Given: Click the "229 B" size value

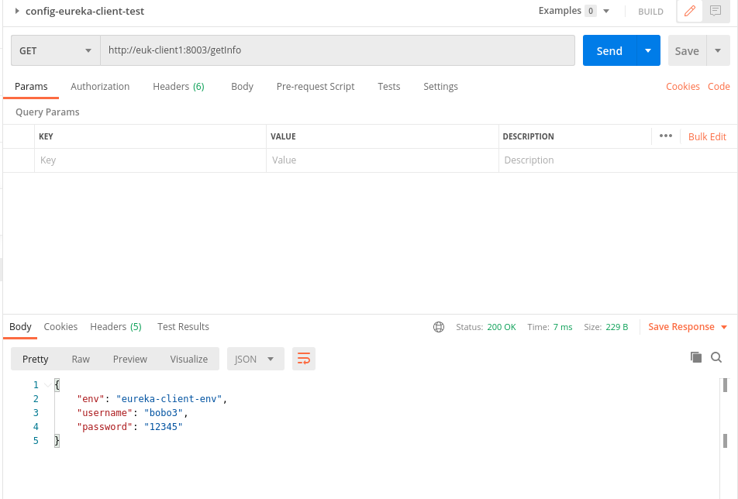Looking at the screenshot, I should [x=616, y=327].
